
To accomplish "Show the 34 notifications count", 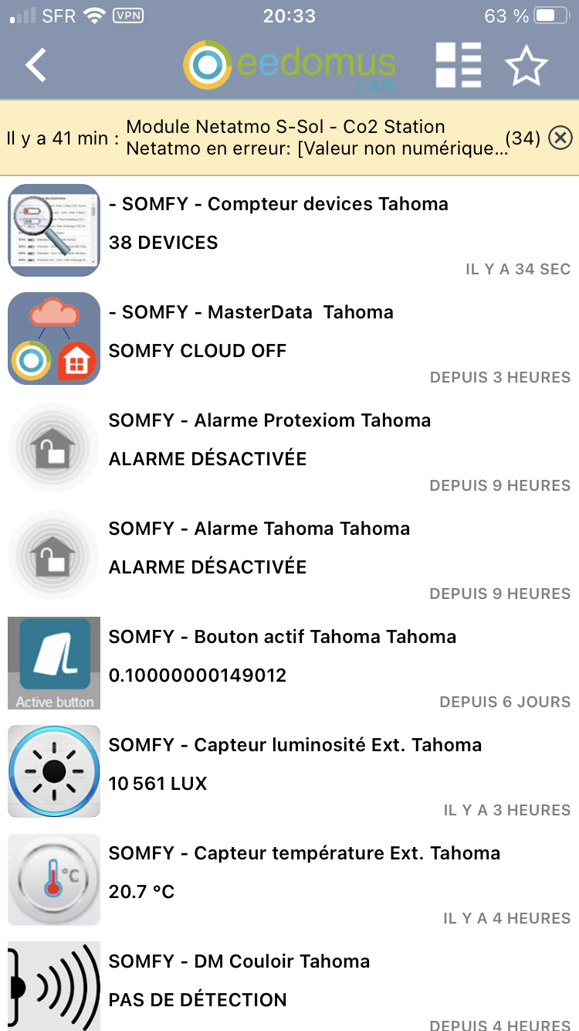I will click(x=523, y=138).
